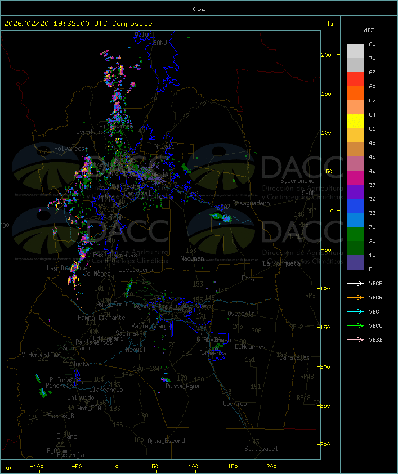Pick the magenta legend swatch under 42
Screen dimensions: 398x474
tap(355, 178)
